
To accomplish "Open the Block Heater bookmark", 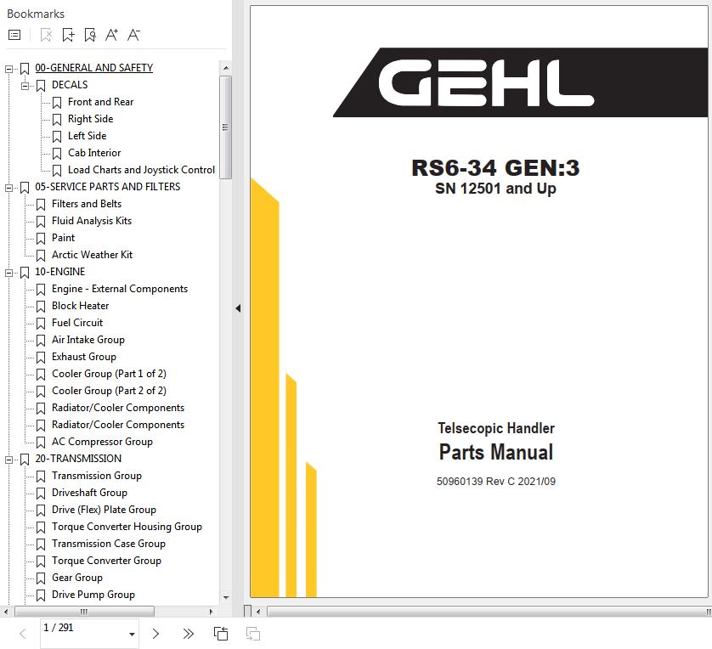I will click(80, 306).
